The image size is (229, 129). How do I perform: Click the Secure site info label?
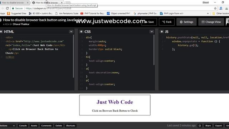coord(18,9)
